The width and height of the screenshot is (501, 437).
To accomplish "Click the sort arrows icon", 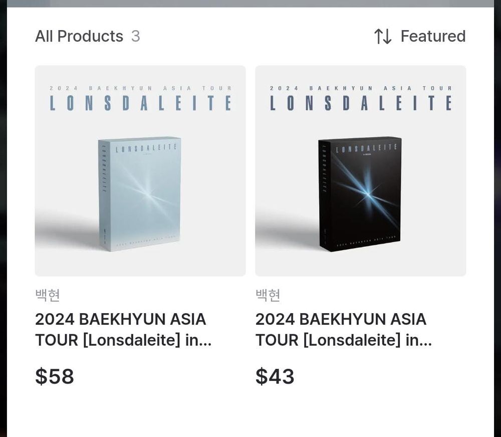I will tap(382, 36).
